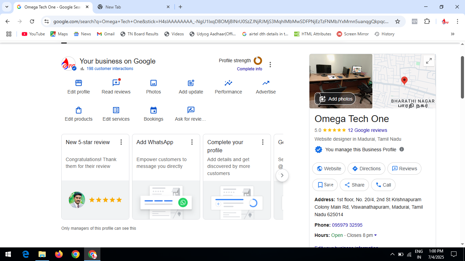Open the Performance insights icon
The height and width of the screenshot is (261, 465).
tap(228, 83)
